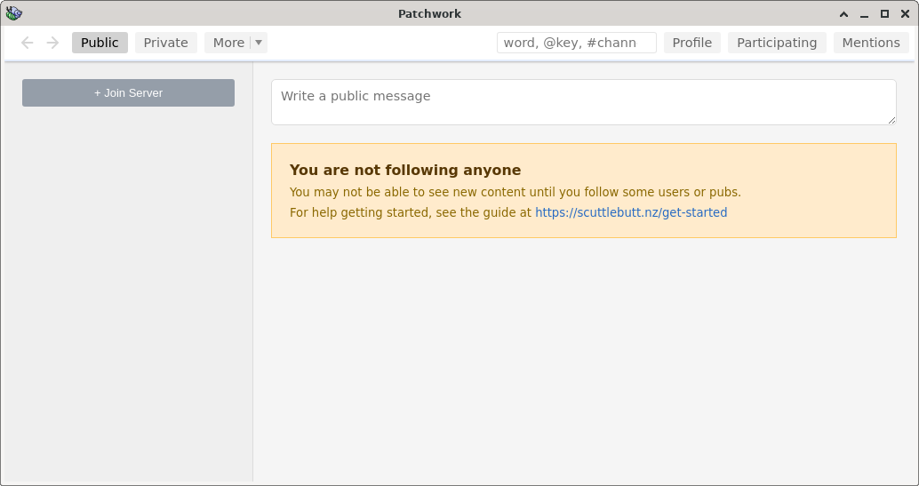Image resolution: width=919 pixels, height=486 pixels.
Task: Open the Private messages tab
Action: (165, 43)
